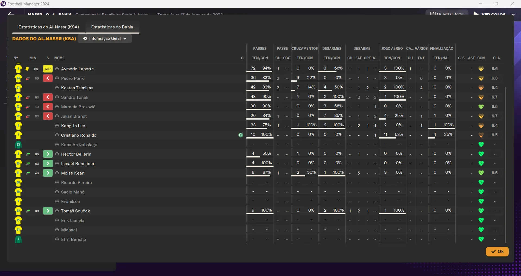This screenshot has height=276, width=521.
Task: Click the profile icon beside Evanilson
Action: 57,201
